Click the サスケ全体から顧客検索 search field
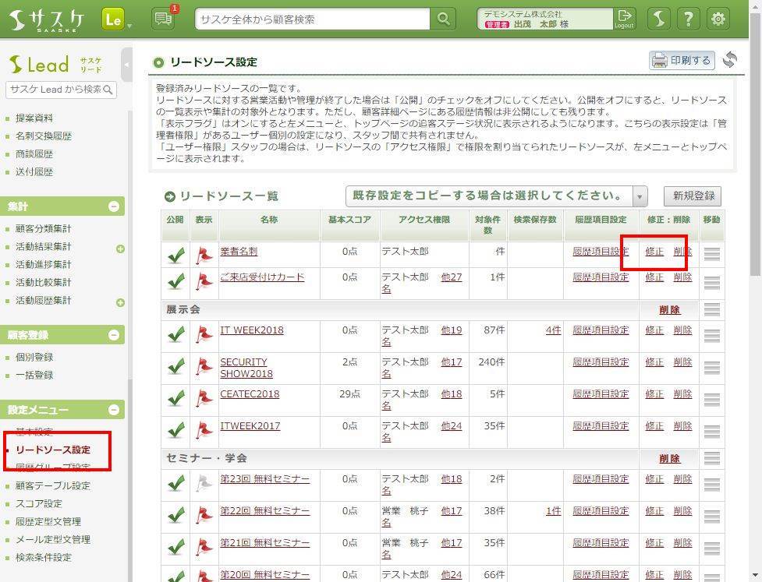This screenshot has height=582, width=762. tap(312, 19)
